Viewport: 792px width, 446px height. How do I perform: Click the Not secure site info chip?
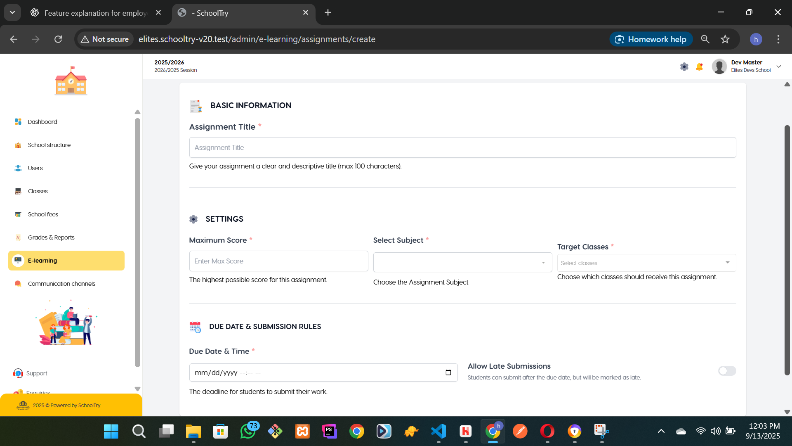(105, 39)
